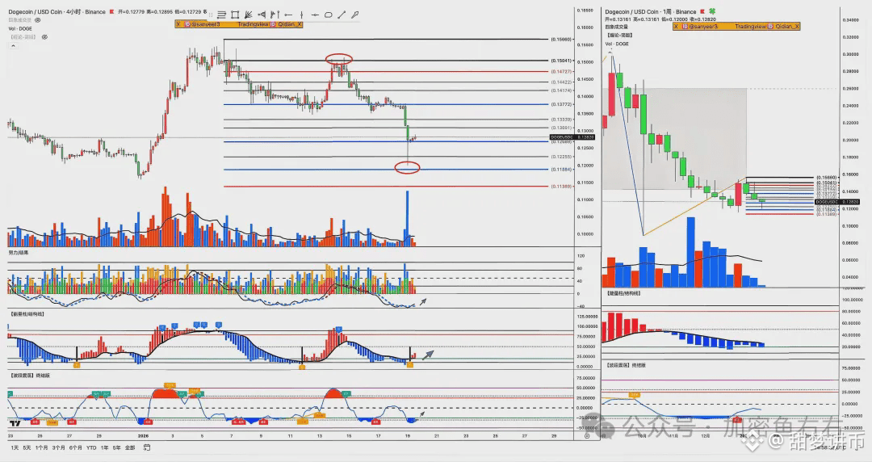This screenshot has width=872, height=462.
Task: Select the brush tool in drawing toolbar
Action: [354, 15]
